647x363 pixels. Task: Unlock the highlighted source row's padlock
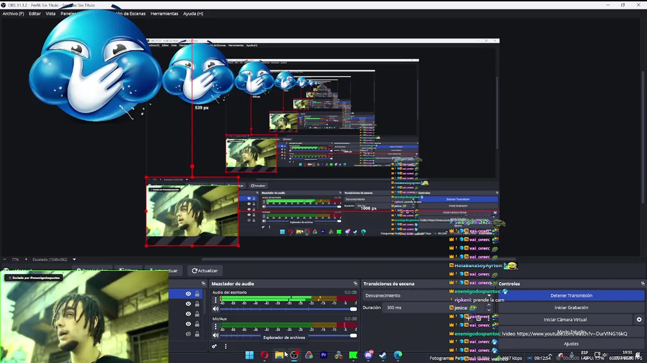pos(197,294)
